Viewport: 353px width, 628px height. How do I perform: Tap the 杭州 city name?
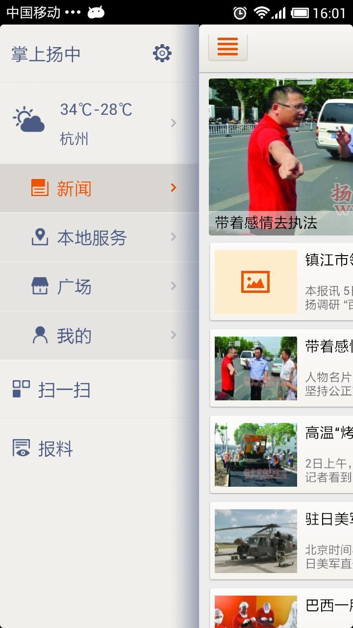[74, 139]
